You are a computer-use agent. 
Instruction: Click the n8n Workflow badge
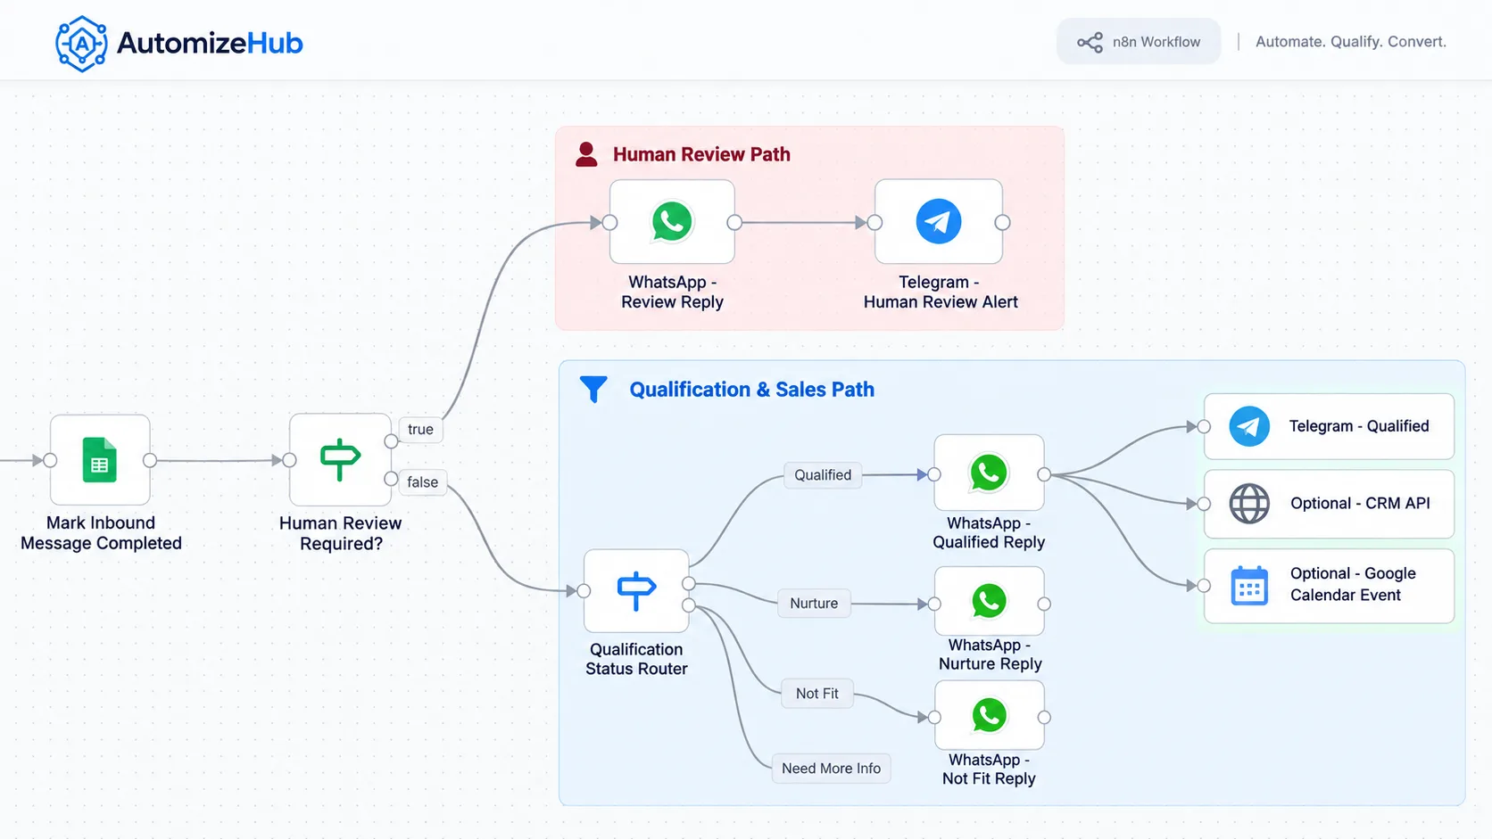[1139, 42]
